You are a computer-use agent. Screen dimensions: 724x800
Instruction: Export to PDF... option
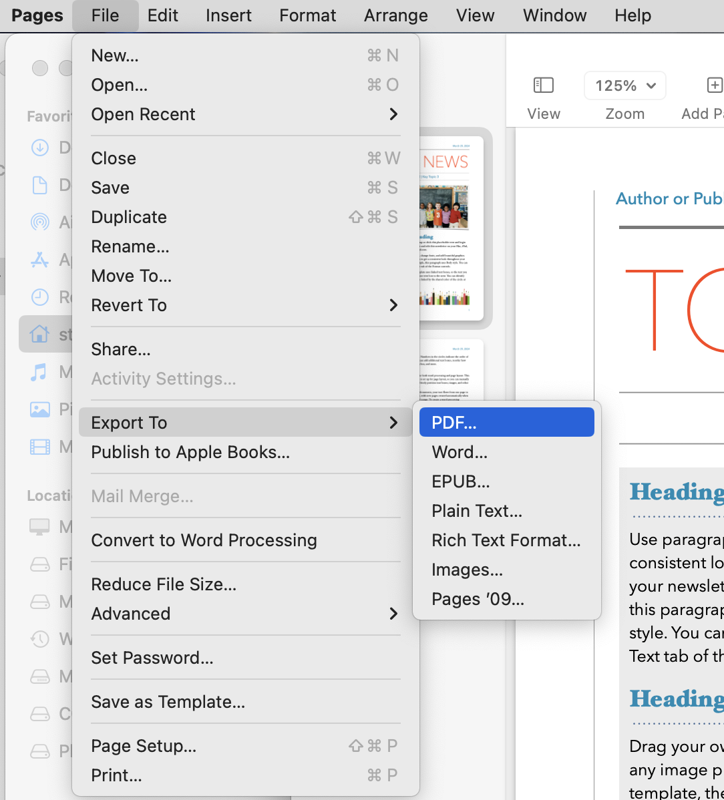tap(507, 423)
